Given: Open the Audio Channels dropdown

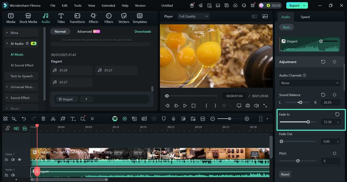Looking at the screenshot, I should [310, 83].
